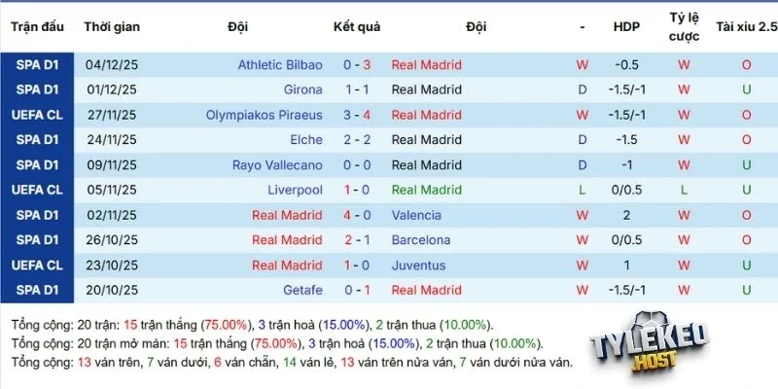This screenshot has height=389, width=778.
Task: Select the Juventus team name
Action: point(418,265)
